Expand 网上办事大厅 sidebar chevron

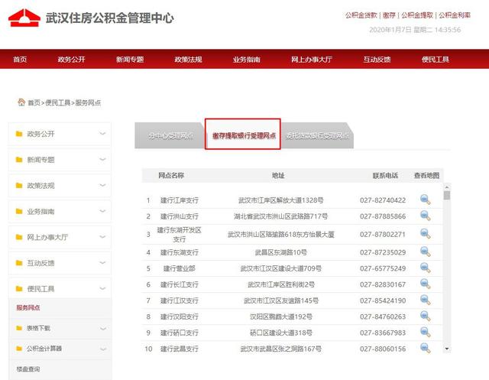pyautogui.click(x=102, y=237)
